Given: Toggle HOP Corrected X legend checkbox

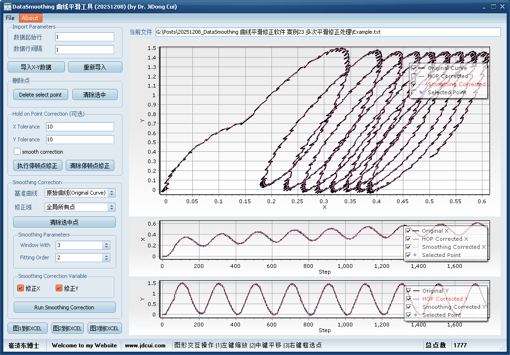Looking at the screenshot, I should click(x=408, y=239).
